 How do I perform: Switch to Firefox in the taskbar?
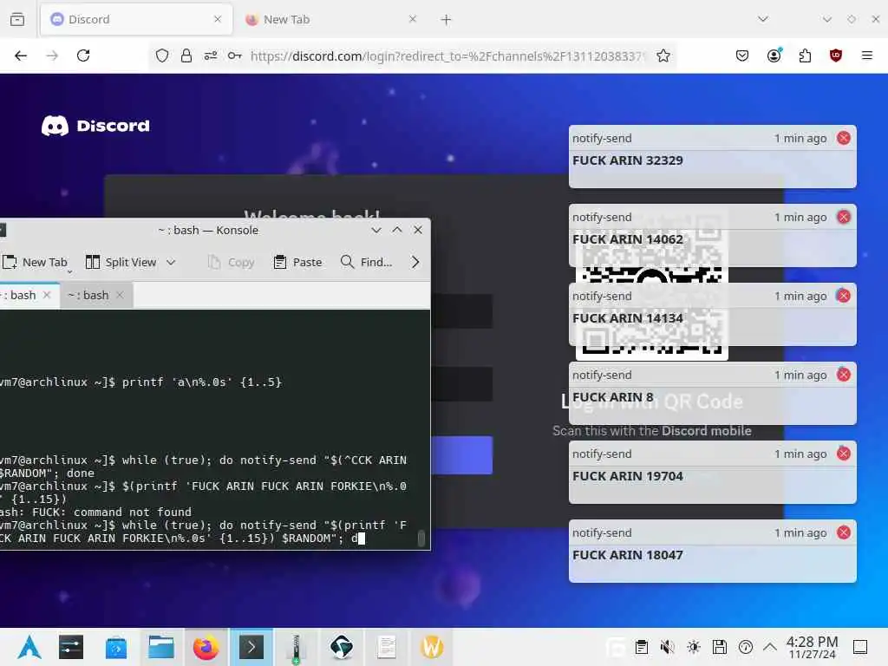pos(206,647)
